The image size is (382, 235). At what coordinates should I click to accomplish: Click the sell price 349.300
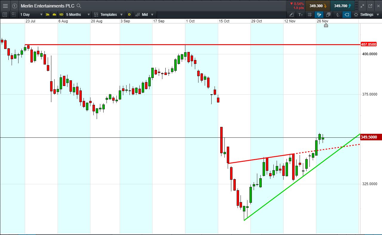coord(318,6)
